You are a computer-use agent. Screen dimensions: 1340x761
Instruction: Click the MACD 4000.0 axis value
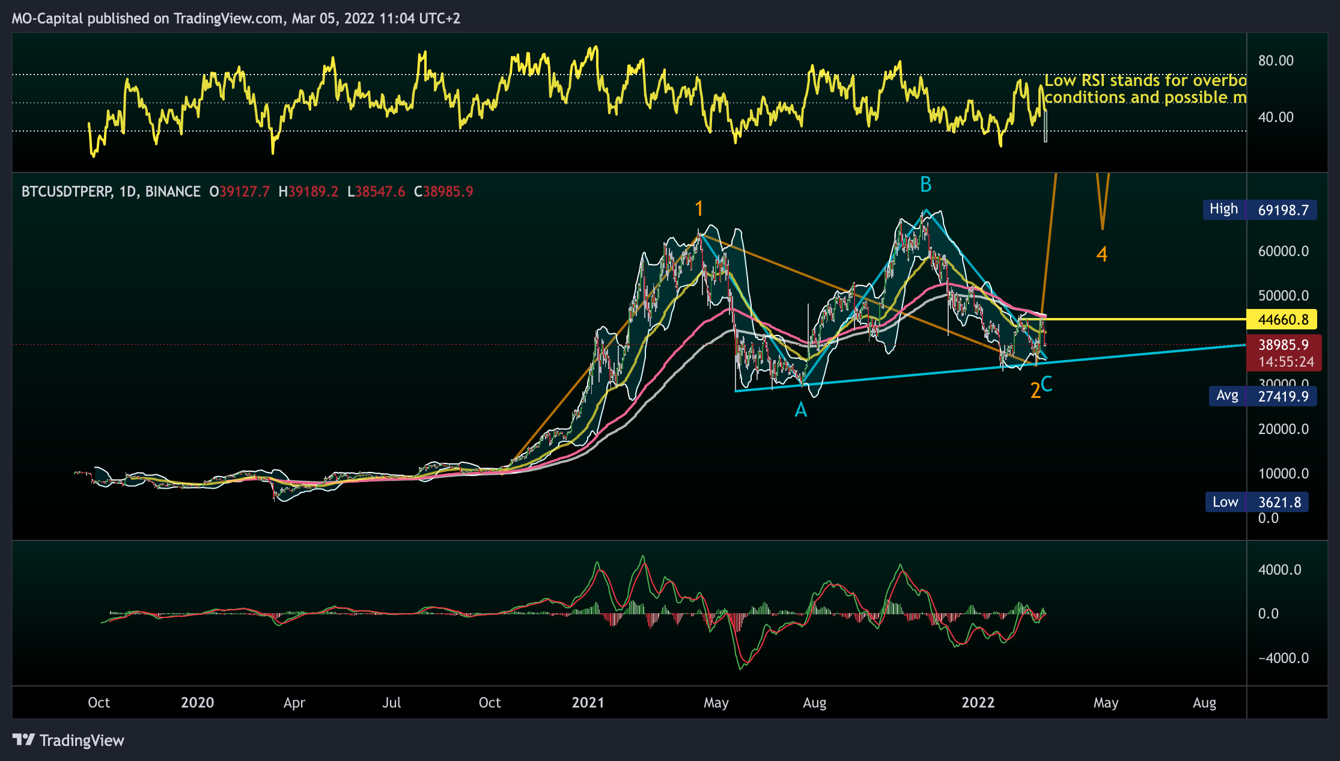tap(1280, 570)
